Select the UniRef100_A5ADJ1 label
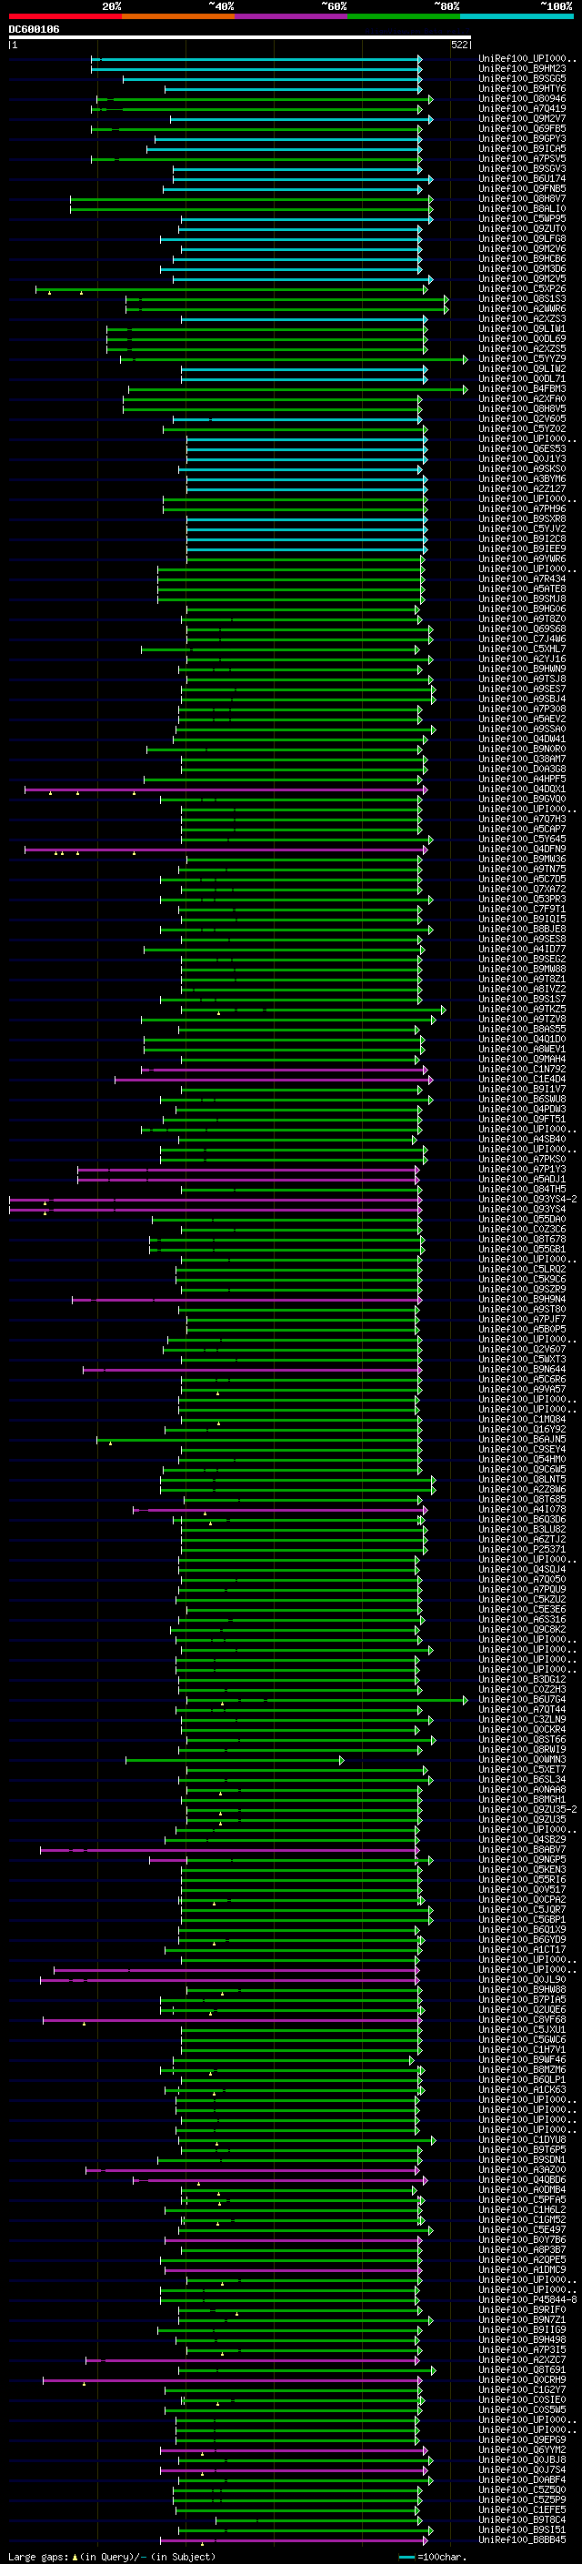This screenshot has width=582, height=2564. click(522, 1180)
